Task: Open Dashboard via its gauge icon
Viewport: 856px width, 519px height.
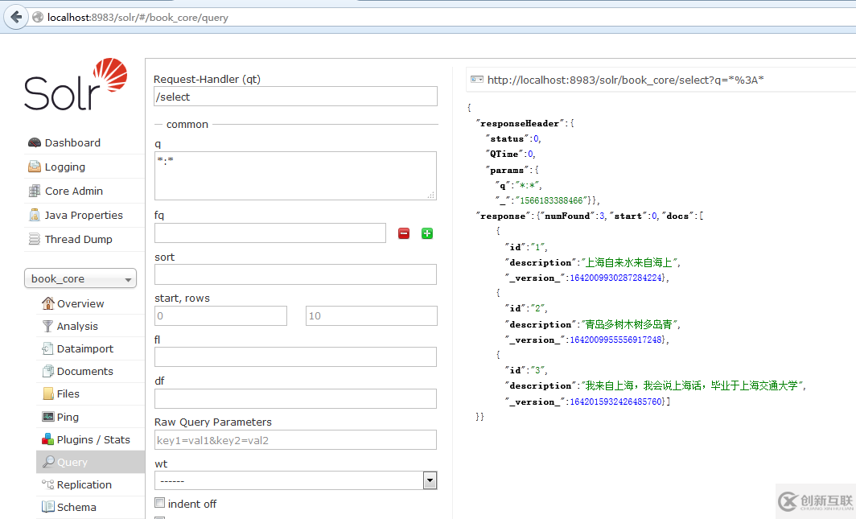Action: coord(35,142)
